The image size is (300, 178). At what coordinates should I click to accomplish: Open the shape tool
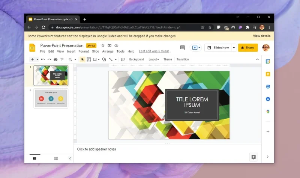pyautogui.click(x=104, y=59)
